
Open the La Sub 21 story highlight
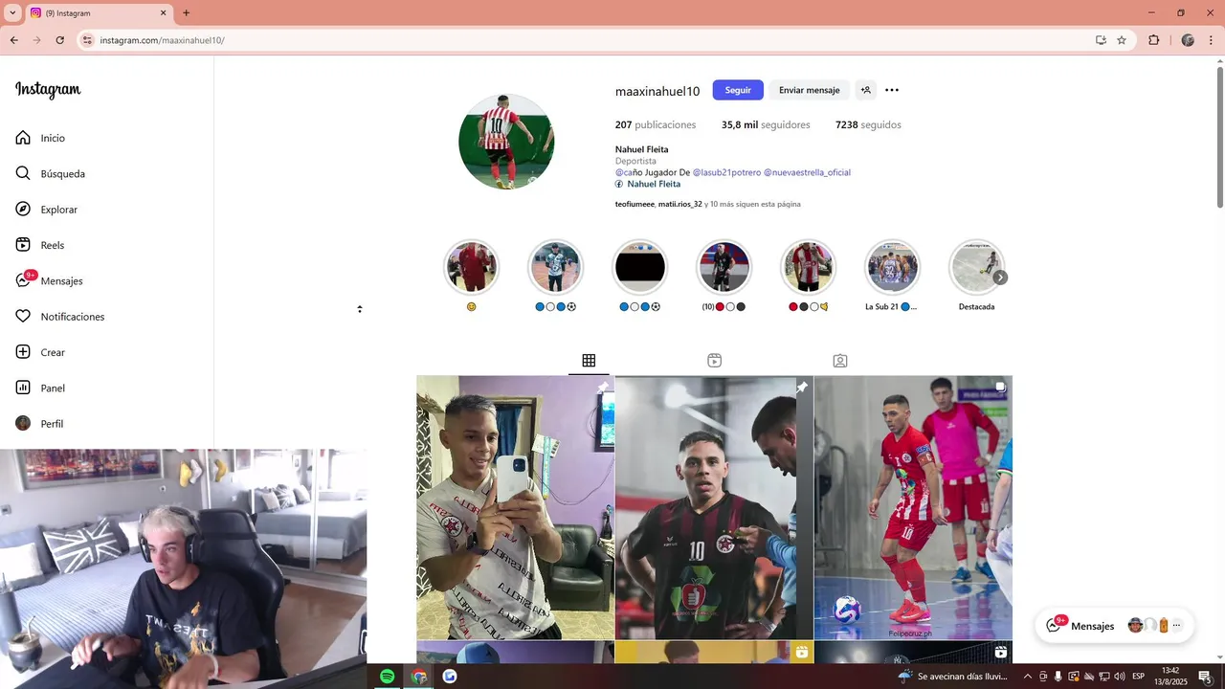tap(892, 267)
